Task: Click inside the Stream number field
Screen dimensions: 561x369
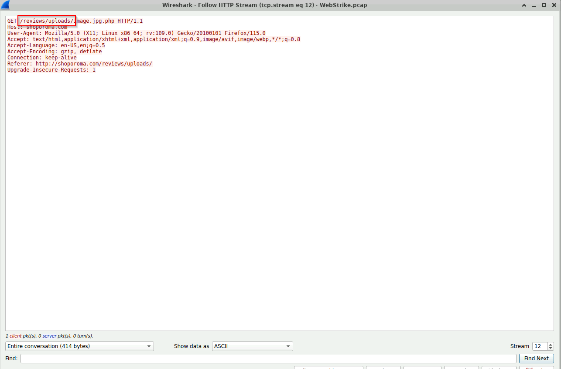Action: tap(540, 346)
